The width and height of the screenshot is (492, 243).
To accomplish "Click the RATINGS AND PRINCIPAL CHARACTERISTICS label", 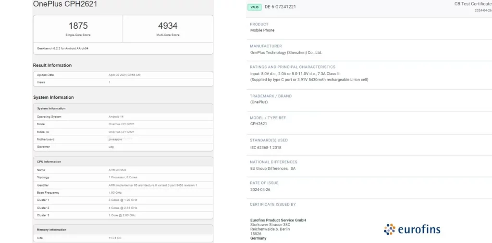I will (293, 67).
